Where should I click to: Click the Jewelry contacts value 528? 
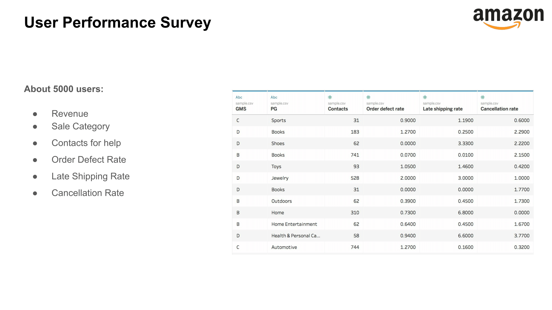coord(355,178)
